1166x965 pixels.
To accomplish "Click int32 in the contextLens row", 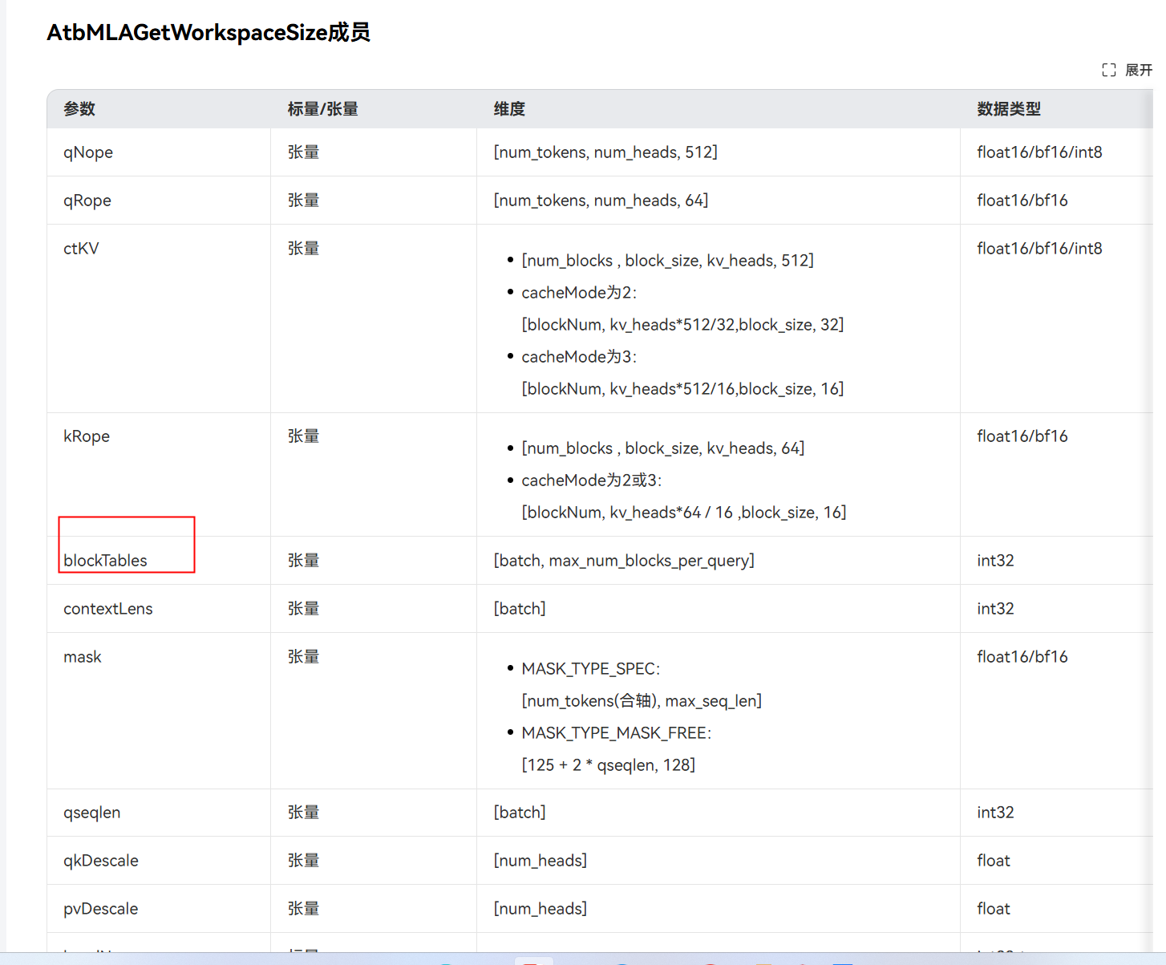I will [x=995, y=609].
